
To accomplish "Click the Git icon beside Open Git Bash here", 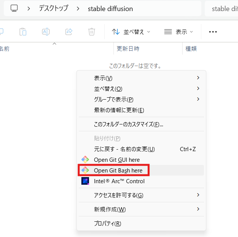I will coord(85,170).
